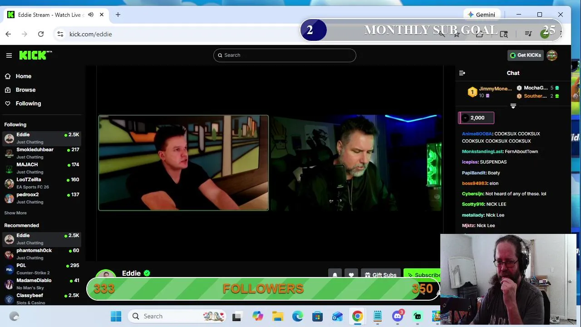Open Task View on the taskbar
The height and width of the screenshot is (327, 581).
(x=236, y=316)
